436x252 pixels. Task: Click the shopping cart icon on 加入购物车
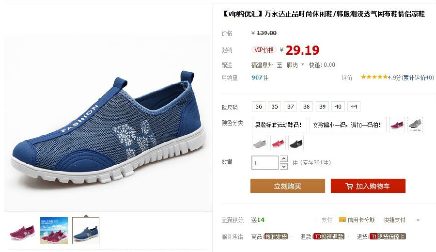pos(349,186)
